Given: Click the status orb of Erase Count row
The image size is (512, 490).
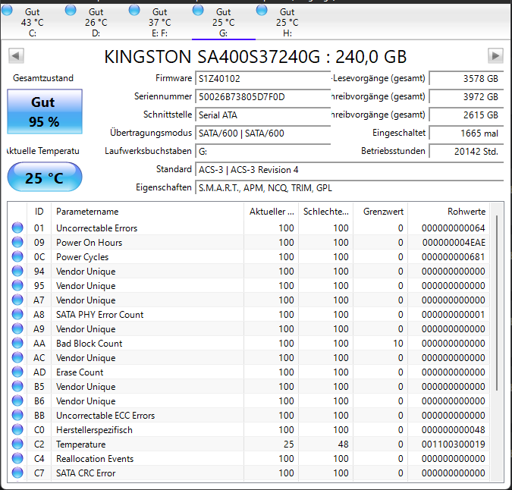Looking at the screenshot, I should (x=17, y=372).
